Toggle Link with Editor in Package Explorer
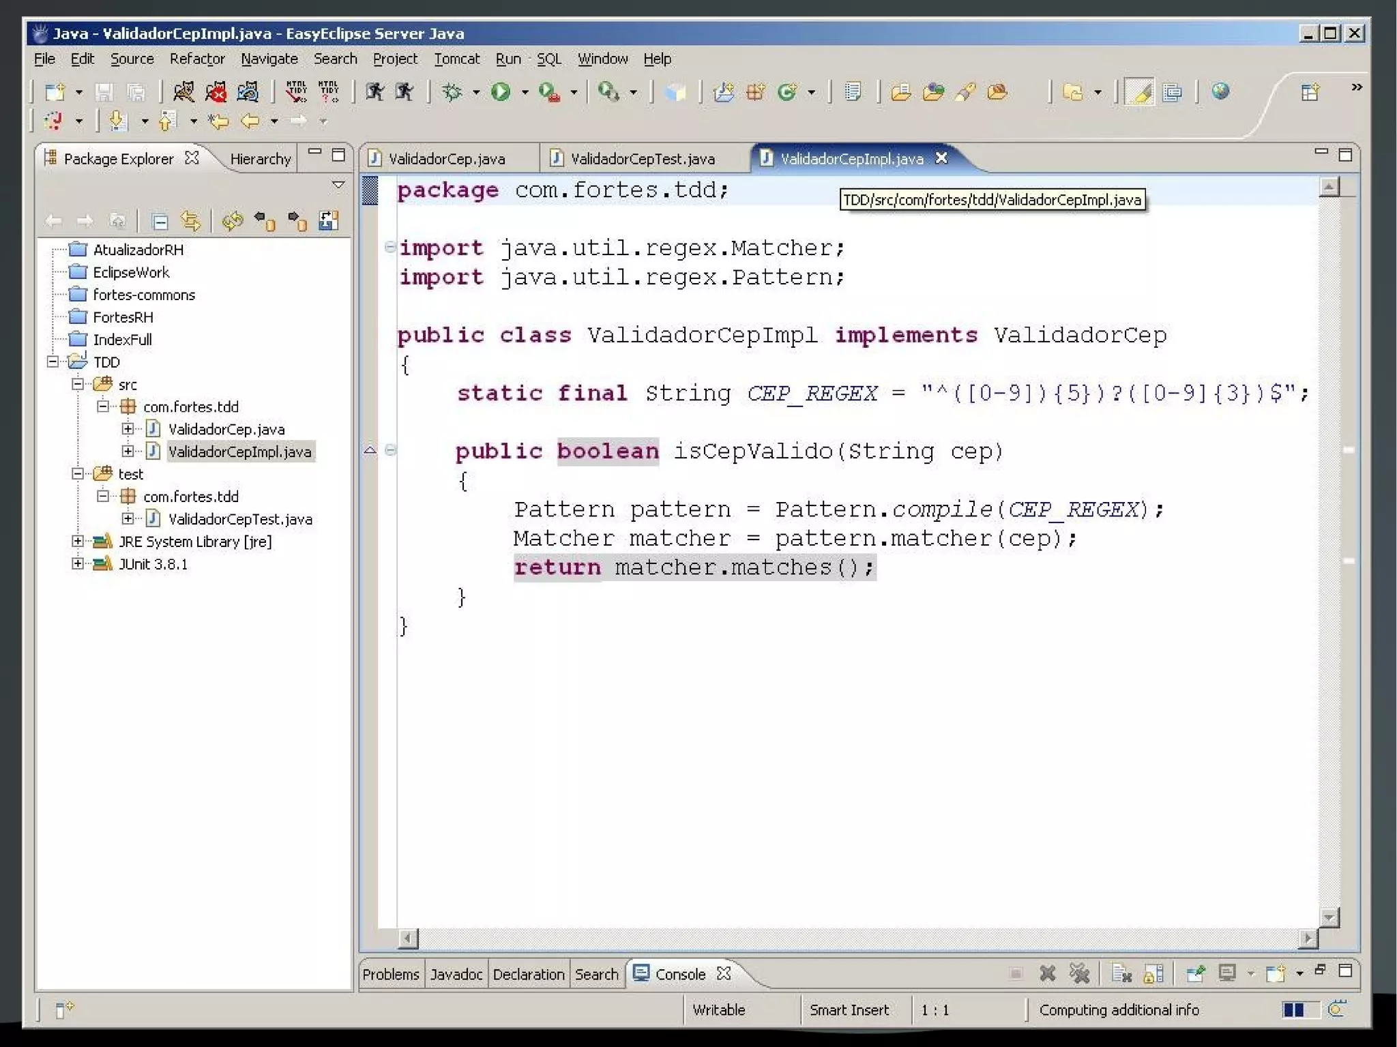 [190, 221]
